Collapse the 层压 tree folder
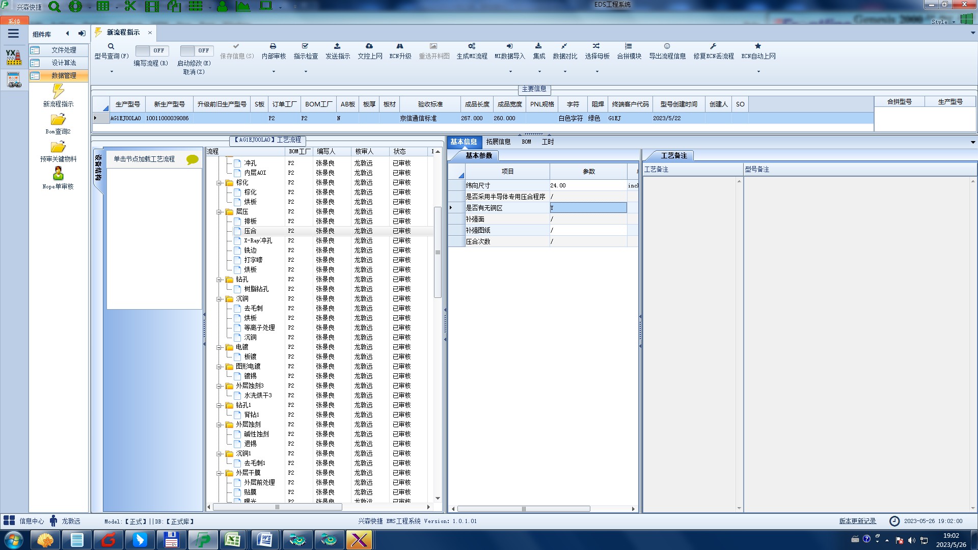This screenshot has width=978, height=550. [x=219, y=212]
